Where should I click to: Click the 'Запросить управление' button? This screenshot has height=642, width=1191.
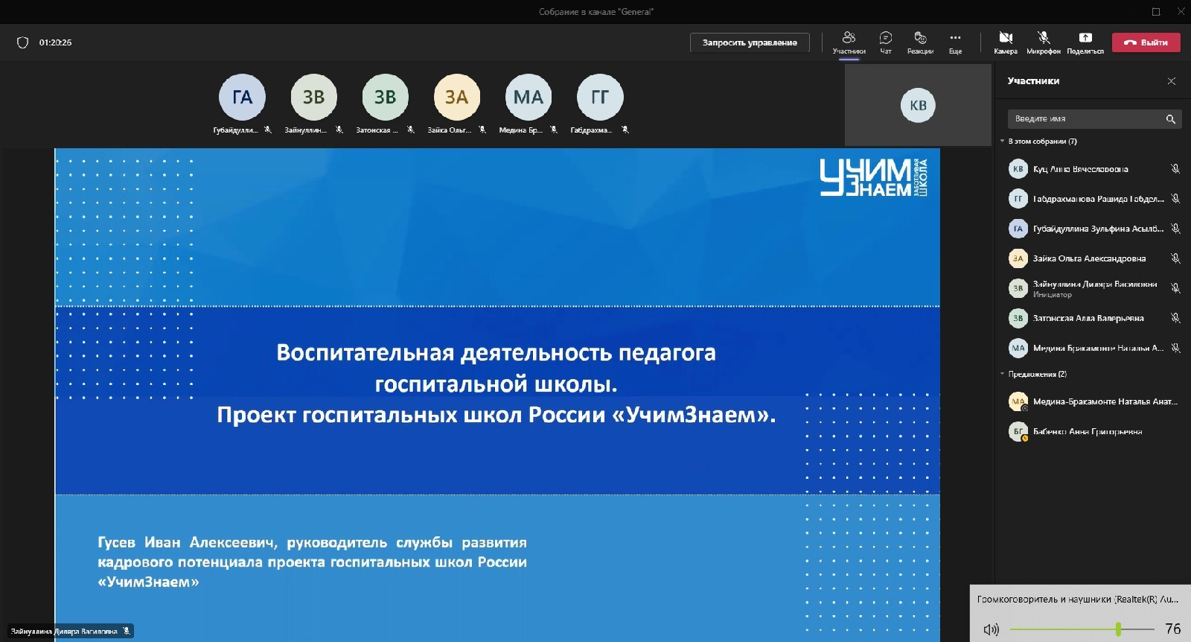coord(750,42)
